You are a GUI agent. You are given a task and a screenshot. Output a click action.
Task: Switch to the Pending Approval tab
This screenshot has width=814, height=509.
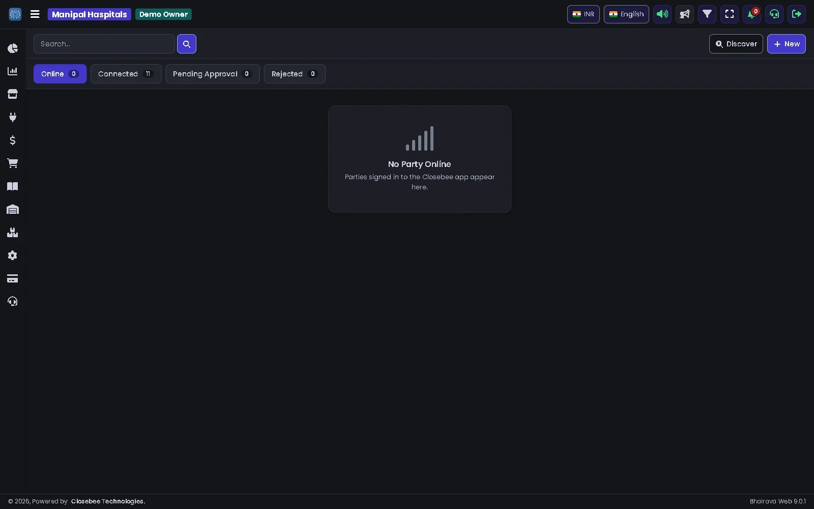[213, 74]
